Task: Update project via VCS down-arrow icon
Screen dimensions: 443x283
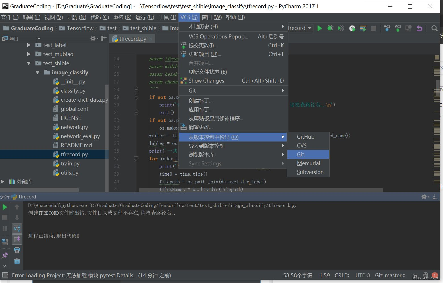Action: (387, 28)
